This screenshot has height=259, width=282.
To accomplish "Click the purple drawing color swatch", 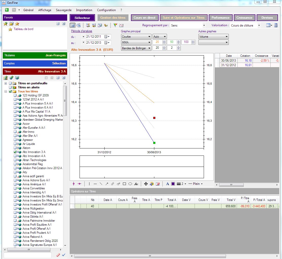I will tap(173, 184).
